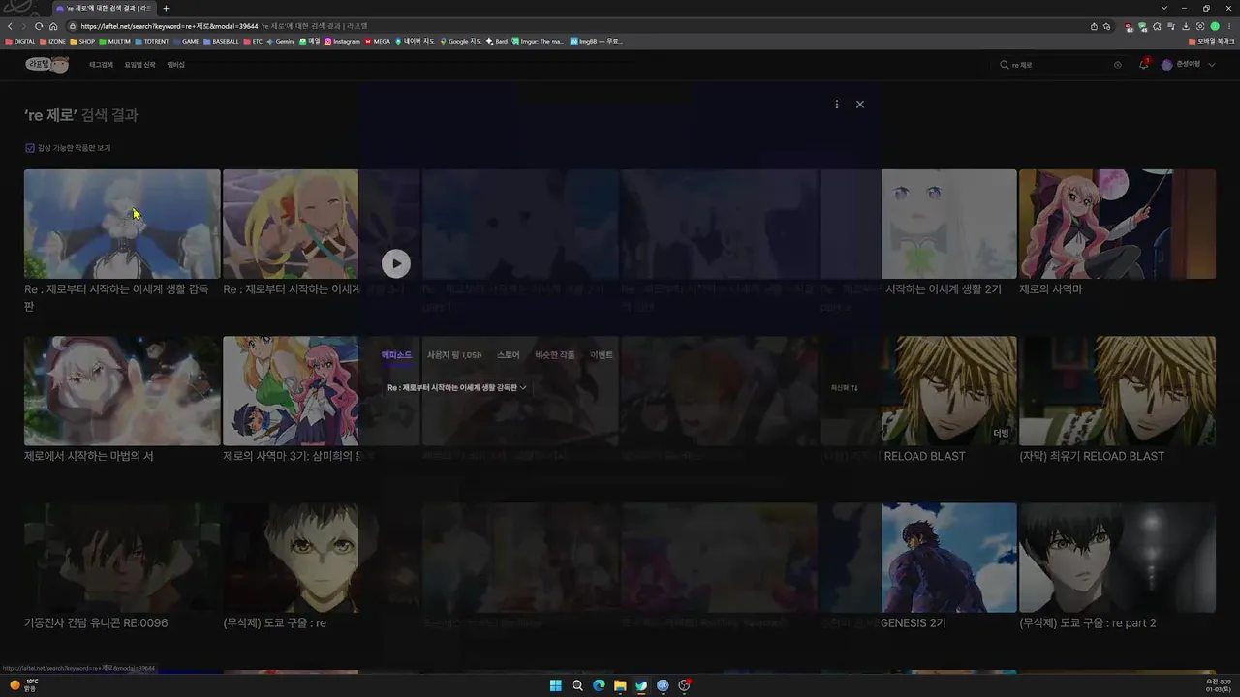Open the browser three-dot menu

[1229, 26]
